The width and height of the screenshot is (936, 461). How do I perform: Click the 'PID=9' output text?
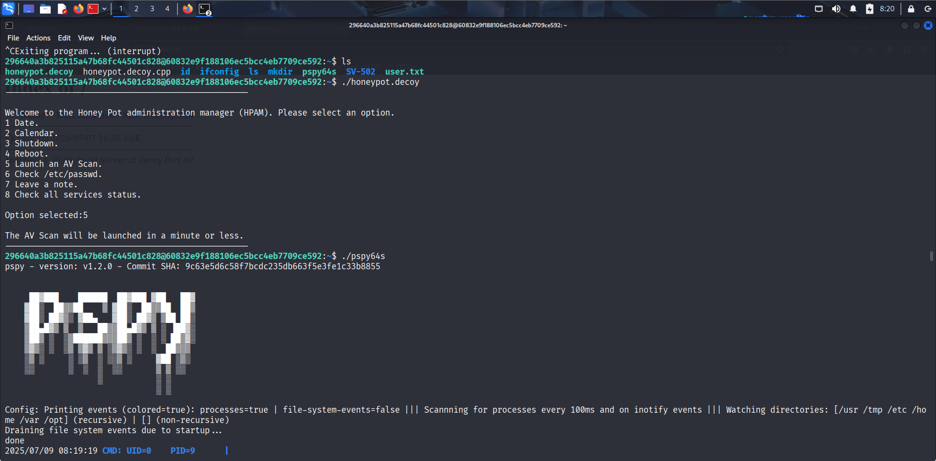coord(183,451)
